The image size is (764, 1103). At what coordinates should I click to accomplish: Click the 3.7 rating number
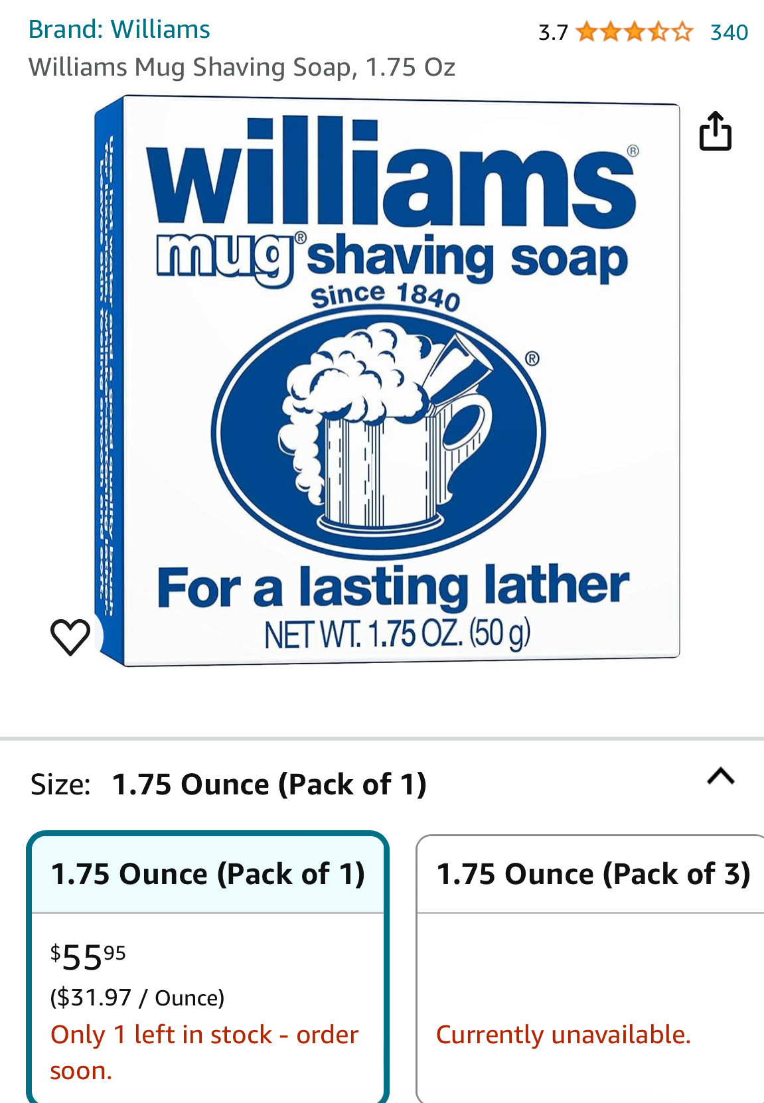tap(553, 32)
